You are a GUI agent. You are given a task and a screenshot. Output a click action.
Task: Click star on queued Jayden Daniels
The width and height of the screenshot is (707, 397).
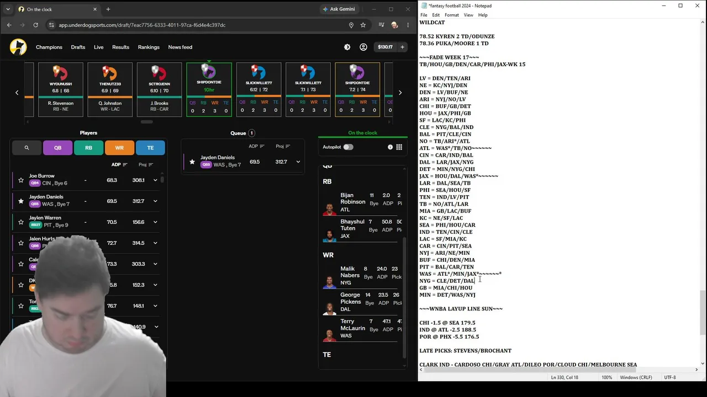click(x=192, y=162)
